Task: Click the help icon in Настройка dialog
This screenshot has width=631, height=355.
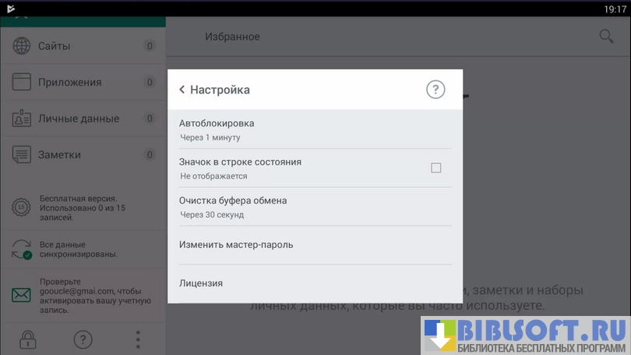Action: coord(435,90)
